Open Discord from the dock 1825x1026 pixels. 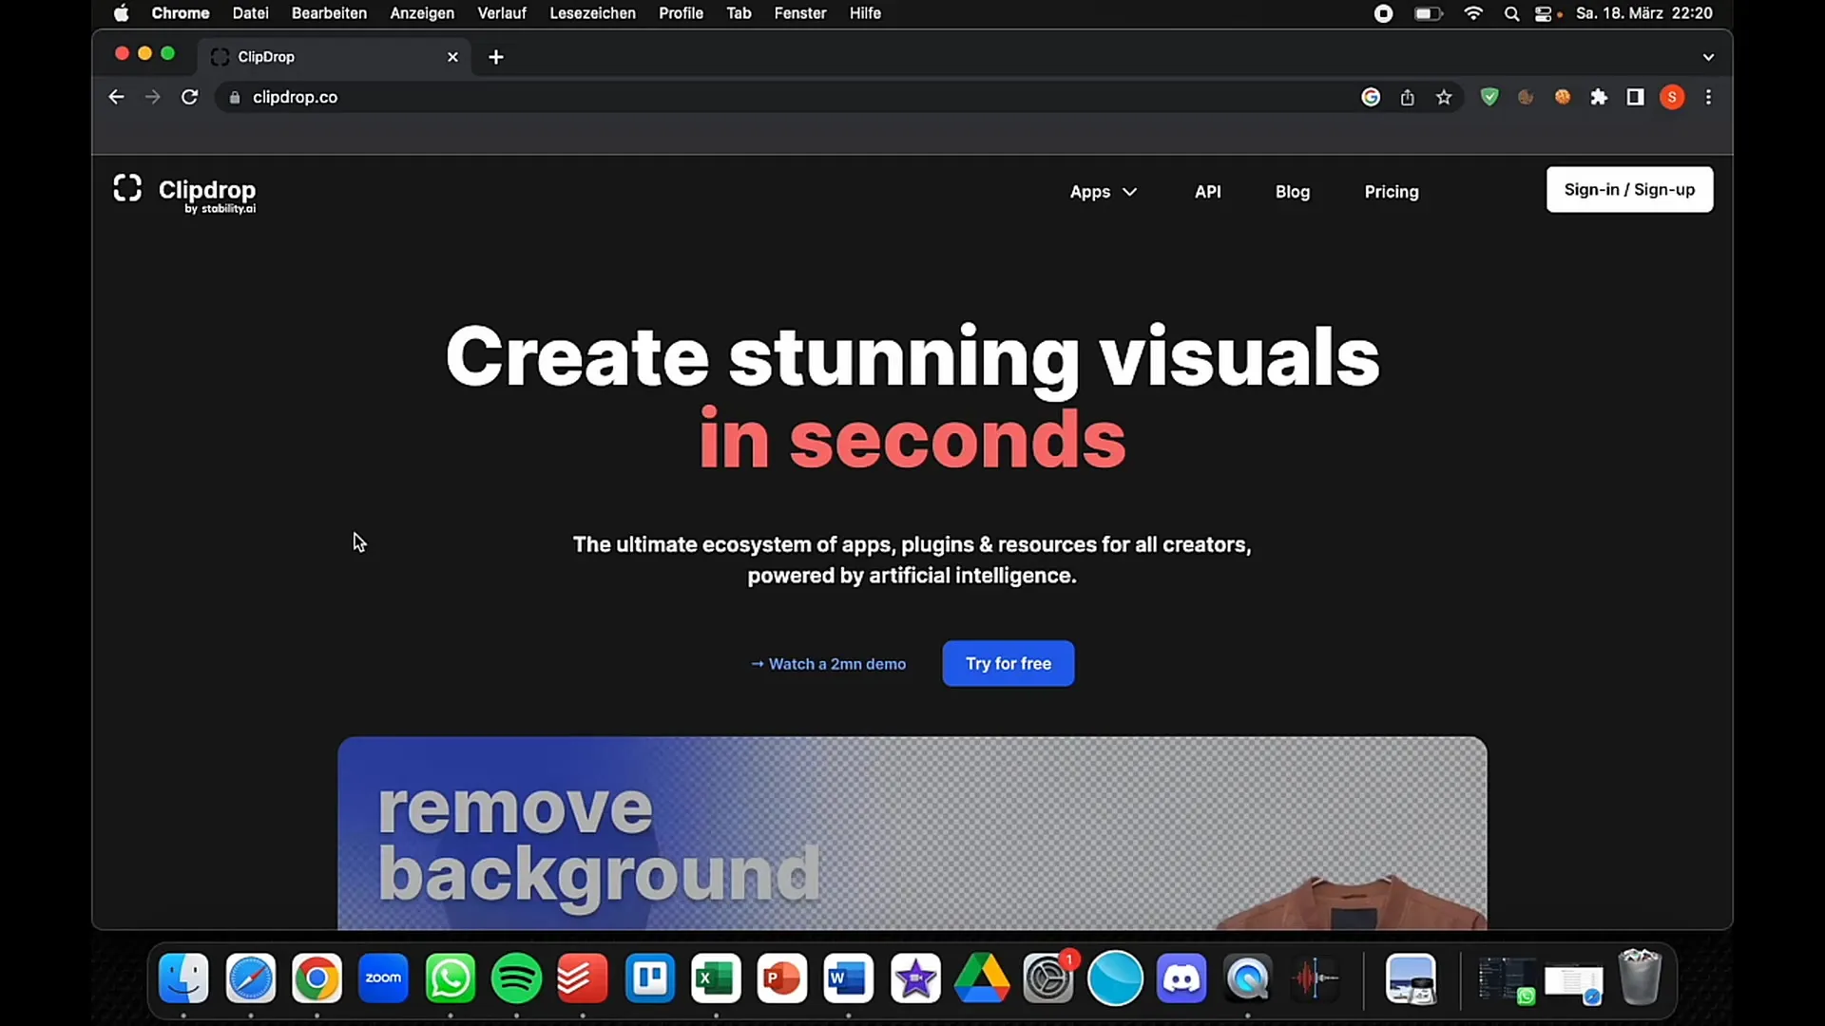click(x=1181, y=978)
